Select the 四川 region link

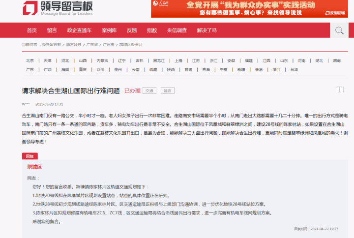tap(100, 70)
